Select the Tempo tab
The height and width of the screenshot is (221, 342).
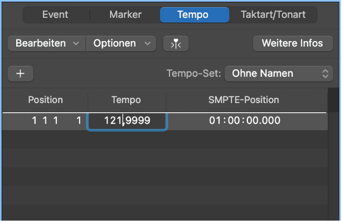point(194,15)
